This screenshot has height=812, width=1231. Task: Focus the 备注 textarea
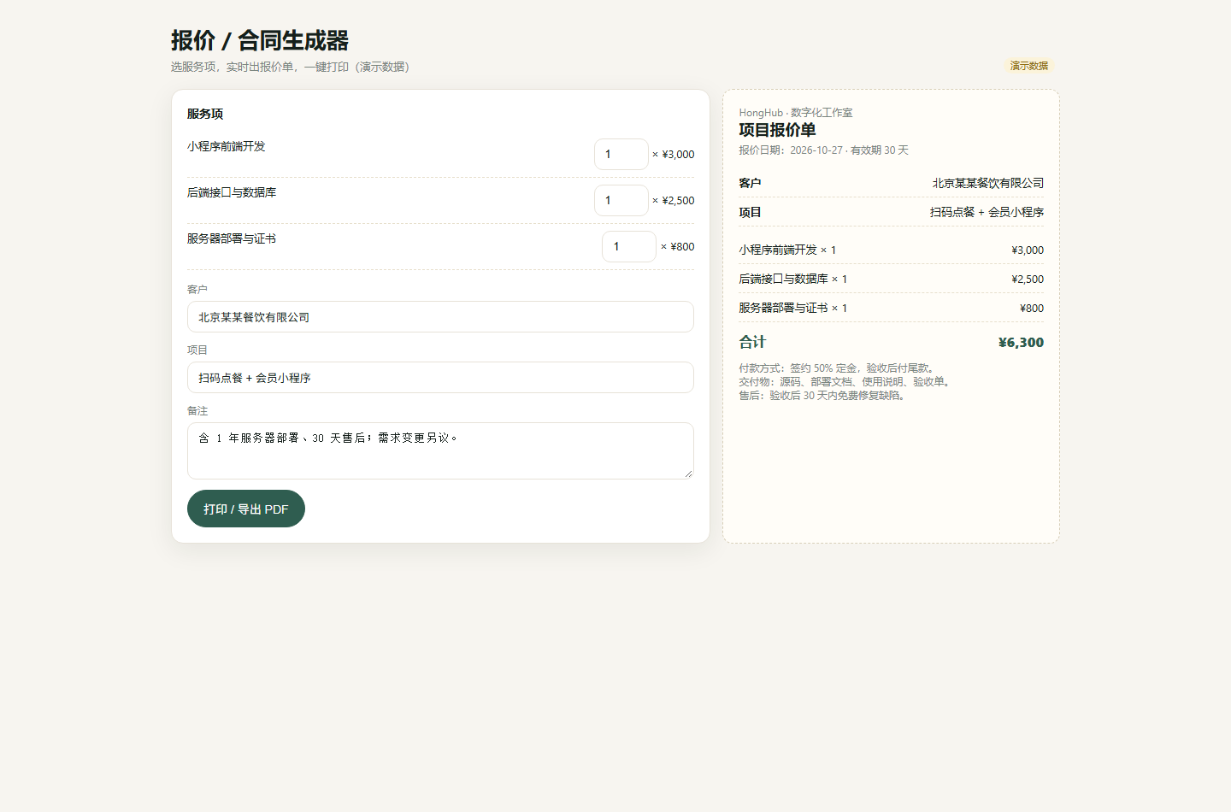(440, 450)
